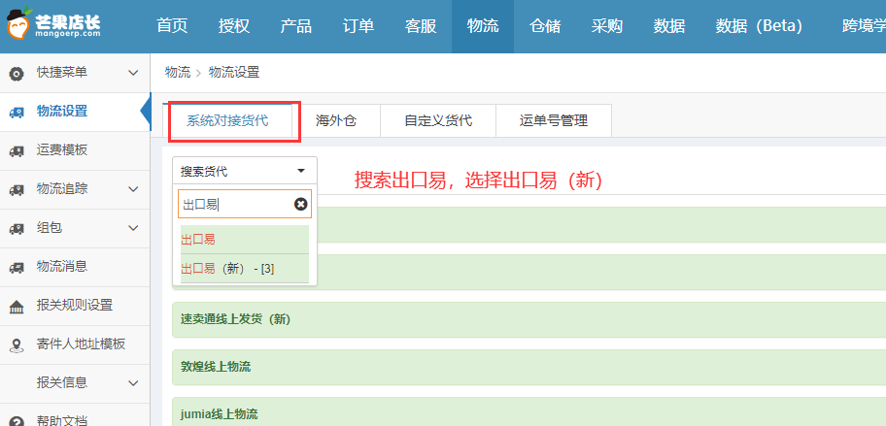
Task: Choose the 出口易 option in dropdown list
Action: [x=245, y=240]
